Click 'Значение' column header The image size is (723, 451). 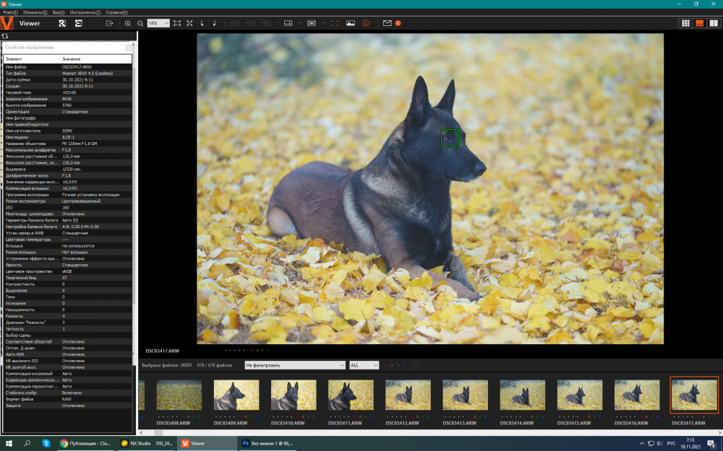tap(96, 59)
